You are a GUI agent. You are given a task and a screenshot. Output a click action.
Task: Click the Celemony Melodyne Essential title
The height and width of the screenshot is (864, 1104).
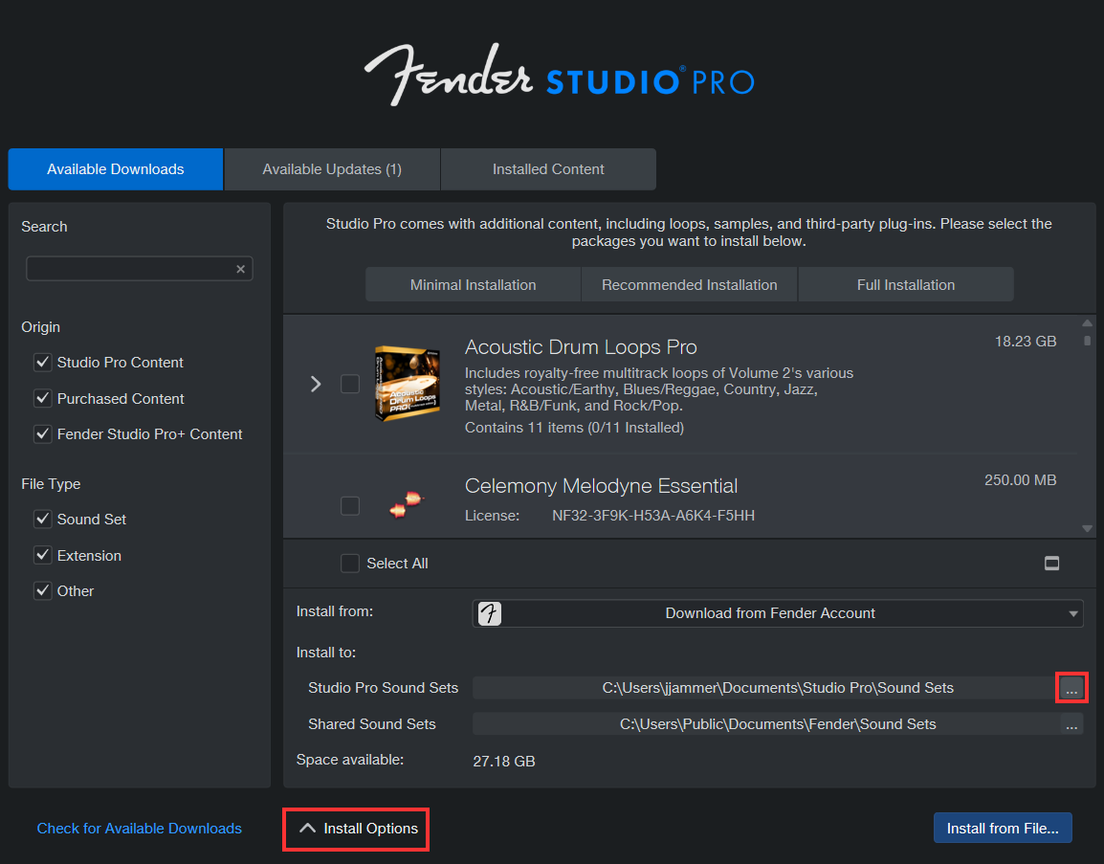(602, 486)
